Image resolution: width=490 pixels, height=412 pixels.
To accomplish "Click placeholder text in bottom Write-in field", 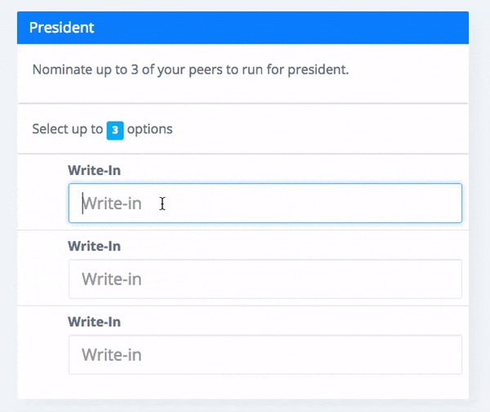I will click(x=112, y=355).
